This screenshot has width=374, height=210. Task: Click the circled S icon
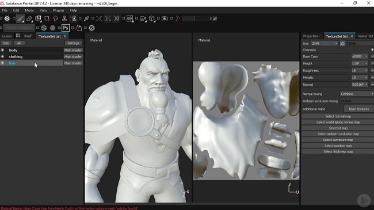91,28
